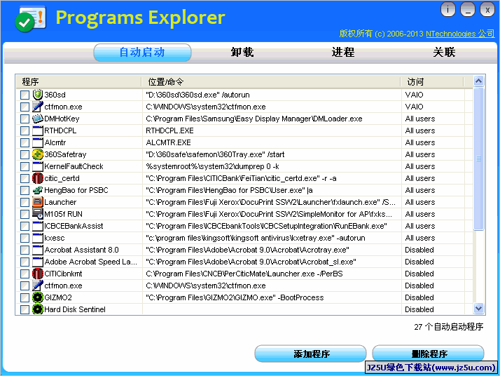Click the M105f RUN monitor icon

[38, 214]
